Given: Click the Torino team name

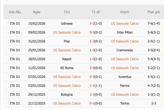Looking at the screenshot, I should pos(125,103).
